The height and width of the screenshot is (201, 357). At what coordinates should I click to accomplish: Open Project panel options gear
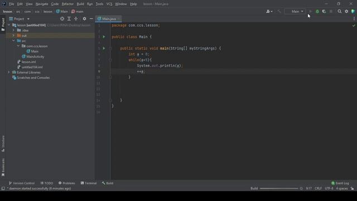84,18
